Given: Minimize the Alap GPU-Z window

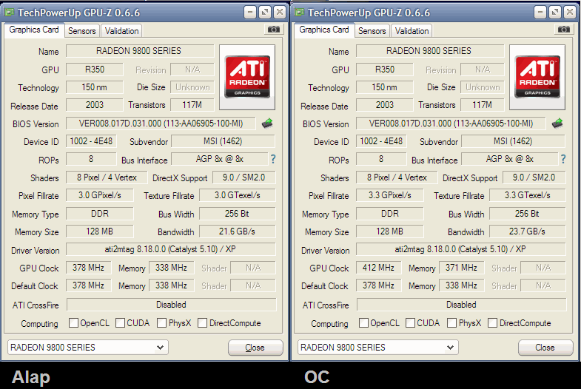Looking at the screenshot, I should (x=250, y=13).
